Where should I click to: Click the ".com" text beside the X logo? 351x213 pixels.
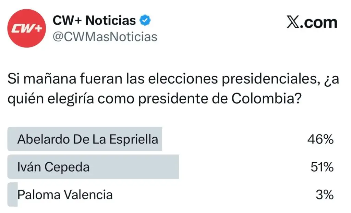point(319,23)
